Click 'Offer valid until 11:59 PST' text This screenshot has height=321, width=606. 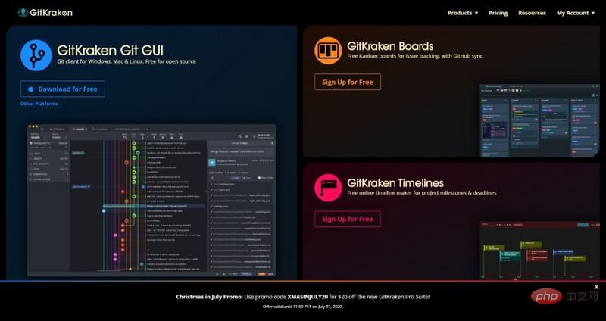pos(302,307)
